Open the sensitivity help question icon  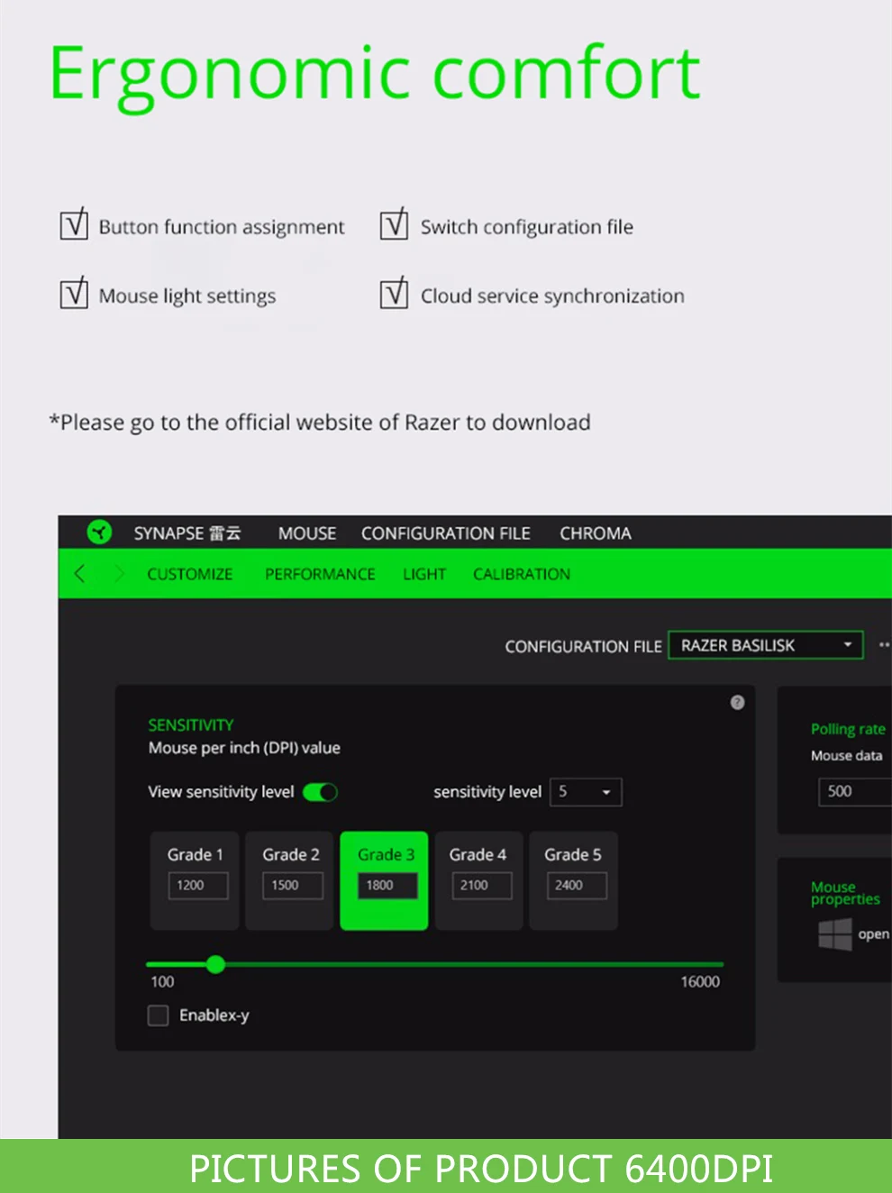click(737, 702)
